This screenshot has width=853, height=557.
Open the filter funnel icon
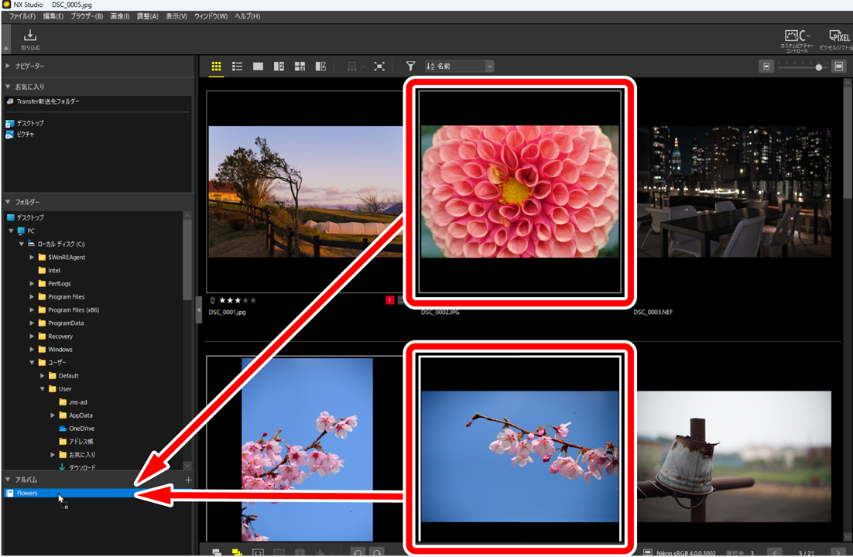click(x=410, y=67)
